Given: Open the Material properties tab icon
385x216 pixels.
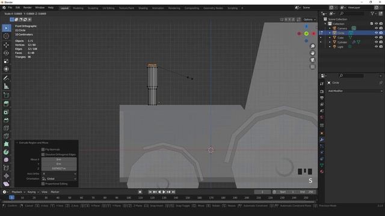Looking at the screenshot, I should pyautogui.click(x=322, y=172).
